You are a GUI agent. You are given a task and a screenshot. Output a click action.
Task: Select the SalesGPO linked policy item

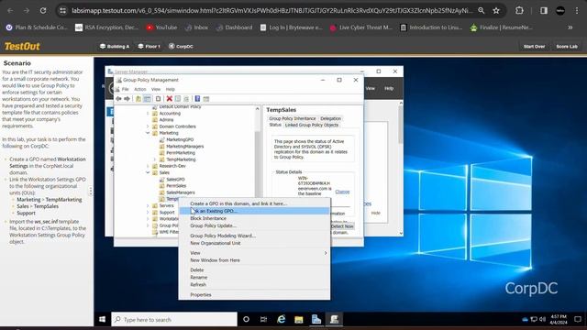175,180
